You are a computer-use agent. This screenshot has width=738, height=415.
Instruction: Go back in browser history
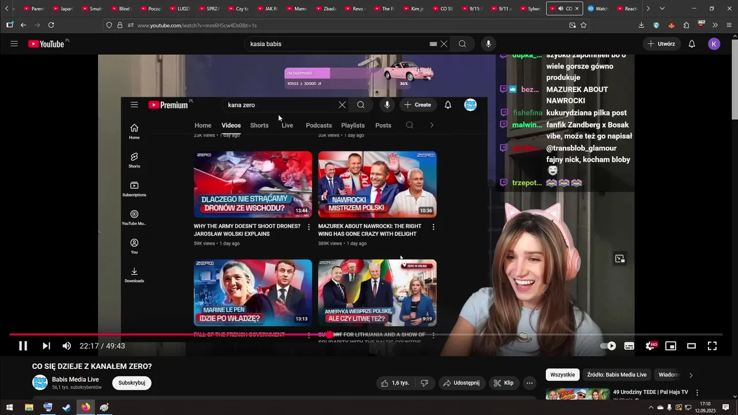[23, 25]
